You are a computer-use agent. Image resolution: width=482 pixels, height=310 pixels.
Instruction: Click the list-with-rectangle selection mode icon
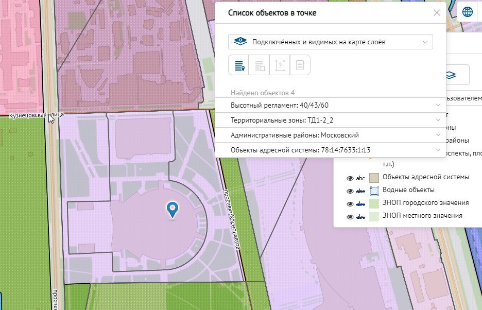tap(259, 65)
